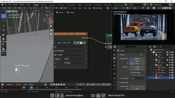Select the Rotate tool

click(x=4, y=30)
